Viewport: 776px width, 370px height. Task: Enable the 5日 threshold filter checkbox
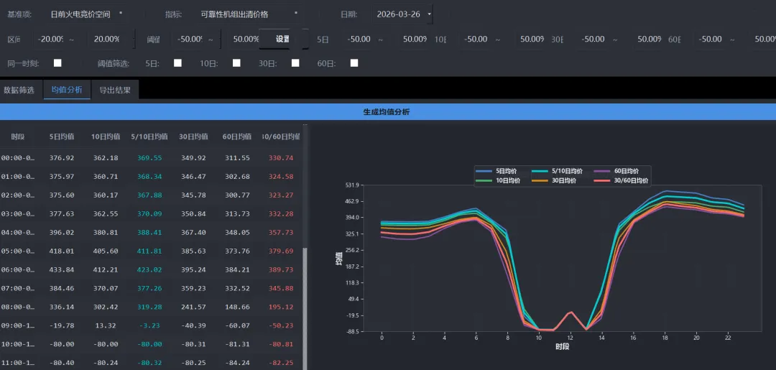(177, 63)
